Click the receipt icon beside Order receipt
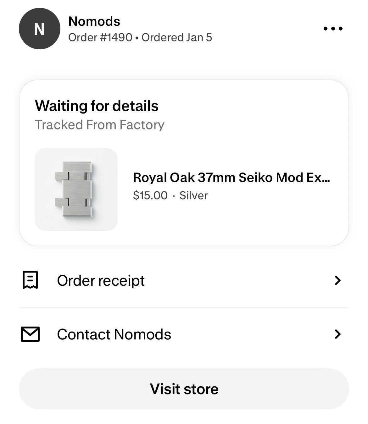 click(x=30, y=280)
